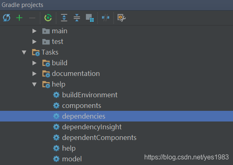Click the main folder icon
The width and height of the screenshot is (233, 165).
(46, 31)
